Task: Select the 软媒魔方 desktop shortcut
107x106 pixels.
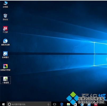Action: (x=5, y=55)
